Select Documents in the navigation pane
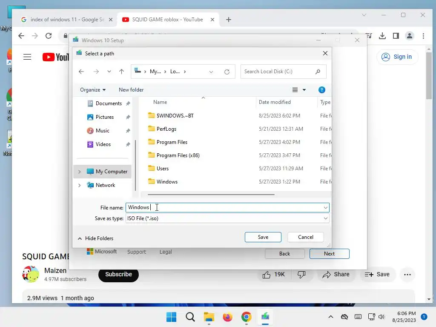 pos(109,103)
